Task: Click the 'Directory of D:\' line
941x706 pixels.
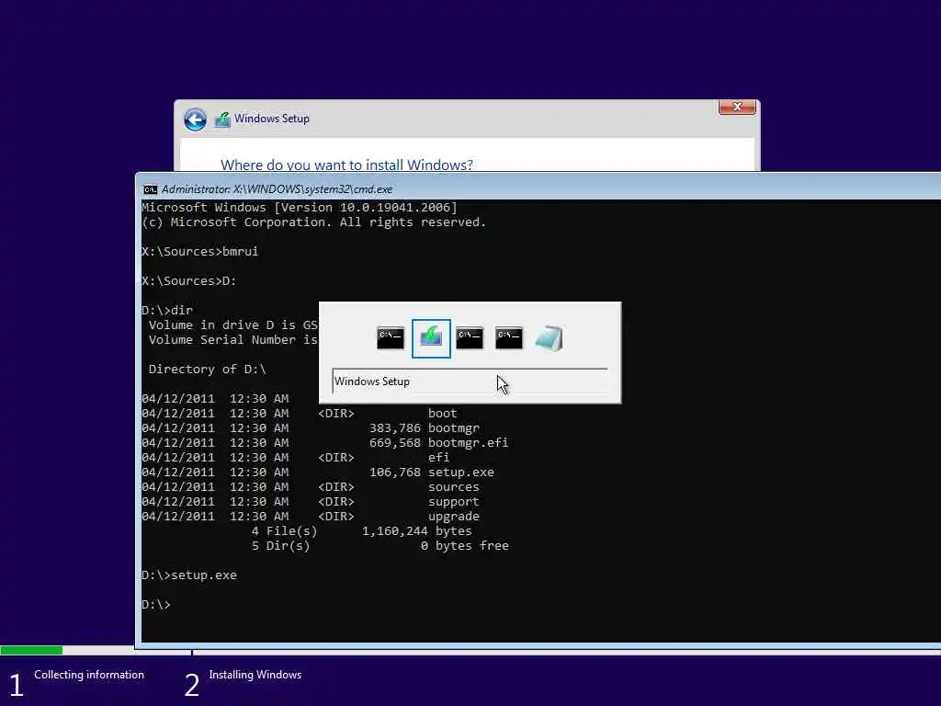Action: coord(207,370)
